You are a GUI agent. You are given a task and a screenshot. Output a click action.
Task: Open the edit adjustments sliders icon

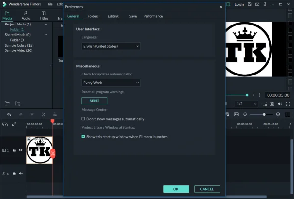point(55,114)
